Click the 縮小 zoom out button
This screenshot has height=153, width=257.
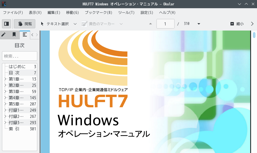click(x=237, y=24)
